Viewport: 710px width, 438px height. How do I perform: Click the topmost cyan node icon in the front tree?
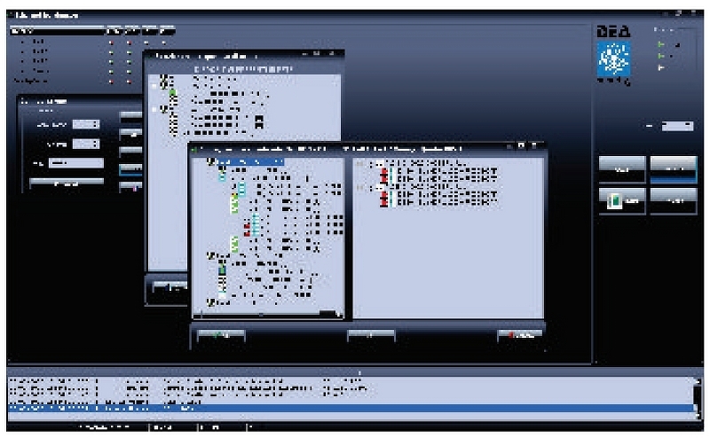222,176
